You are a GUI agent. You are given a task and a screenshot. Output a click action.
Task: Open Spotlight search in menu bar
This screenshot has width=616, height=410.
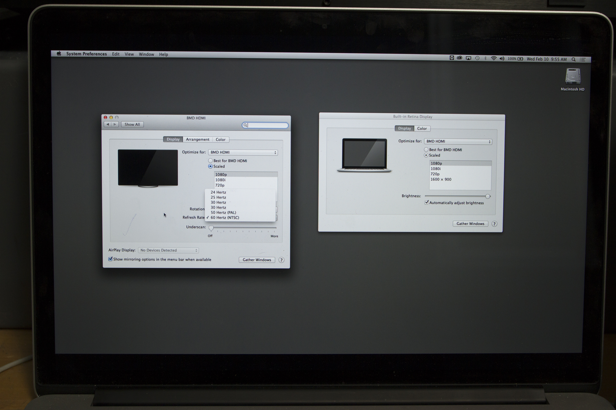(573, 59)
